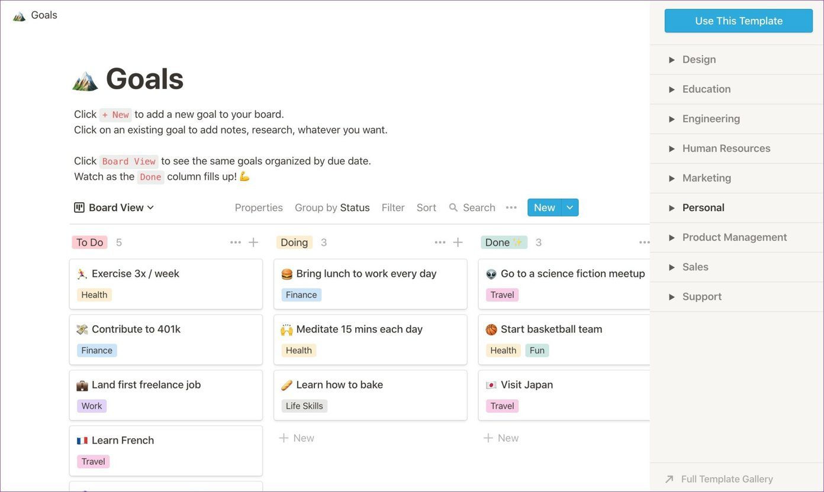Open the three-dot menu beside Search
Image resolution: width=824 pixels, height=492 pixels.
coord(511,208)
